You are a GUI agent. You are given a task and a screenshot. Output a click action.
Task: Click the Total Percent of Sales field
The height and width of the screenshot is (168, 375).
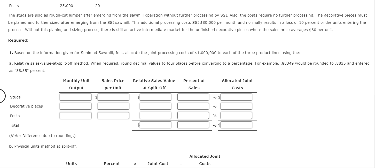(x=193, y=125)
